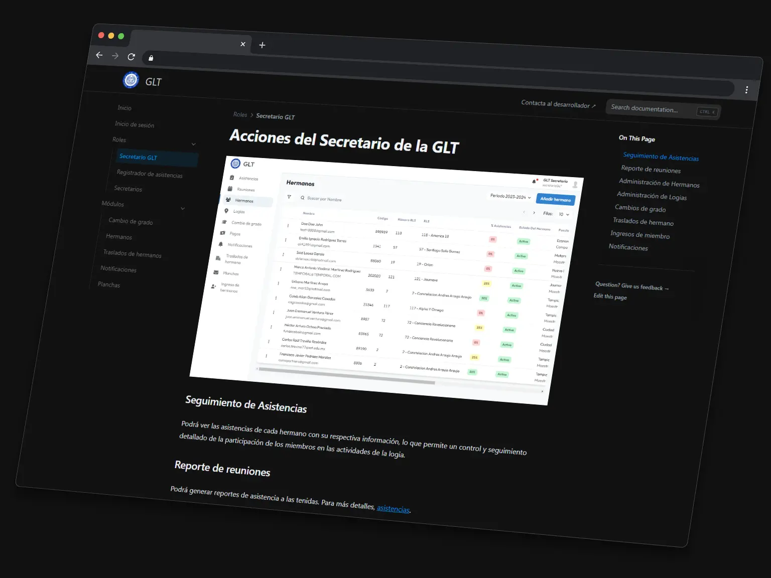The image size is (771, 578).
Task: Open the row menu for Urbano Martinez Anaya
Action: tap(279, 283)
